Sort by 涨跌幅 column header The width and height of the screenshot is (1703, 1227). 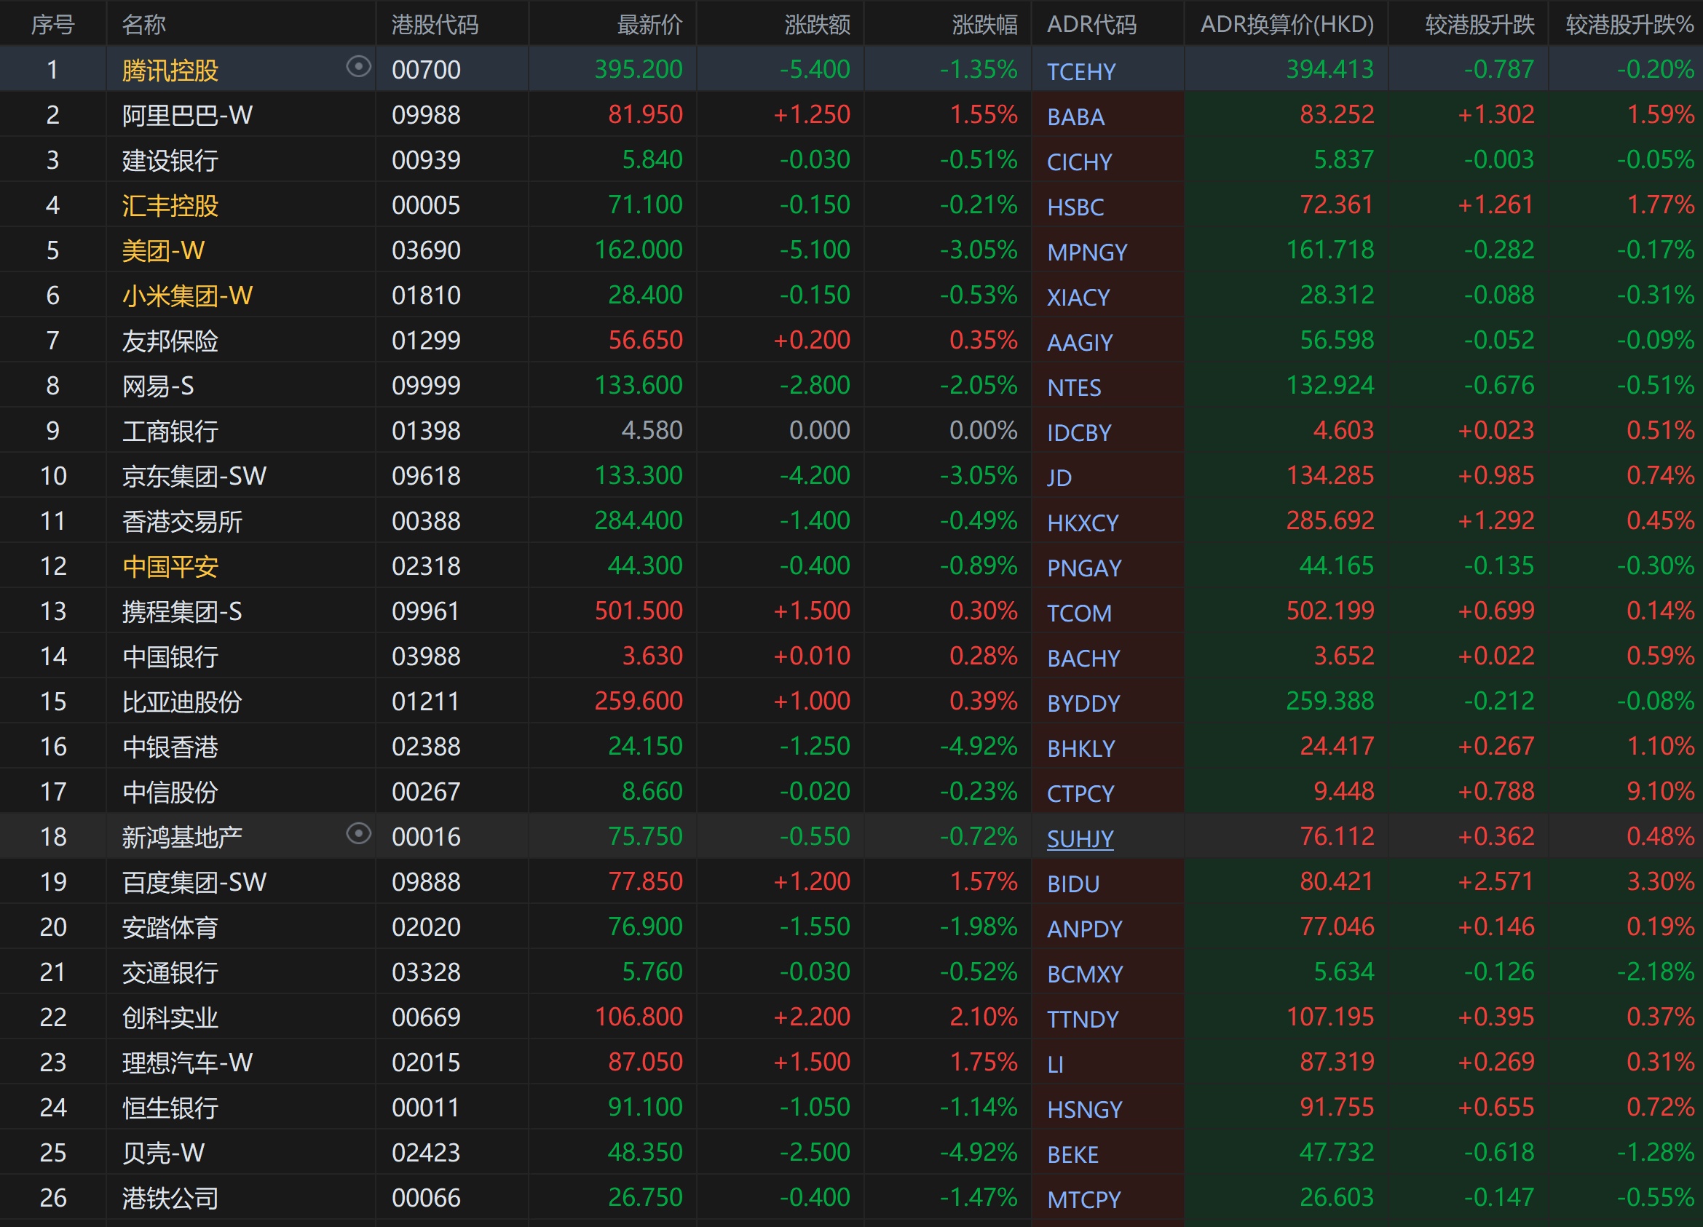(984, 25)
